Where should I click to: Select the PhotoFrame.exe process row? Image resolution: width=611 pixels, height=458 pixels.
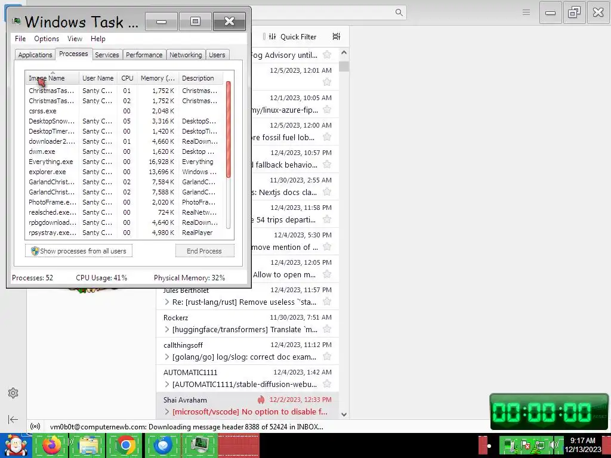tap(124, 202)
